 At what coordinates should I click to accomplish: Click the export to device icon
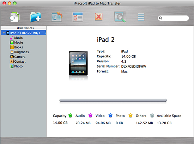(x=57, y=17)
